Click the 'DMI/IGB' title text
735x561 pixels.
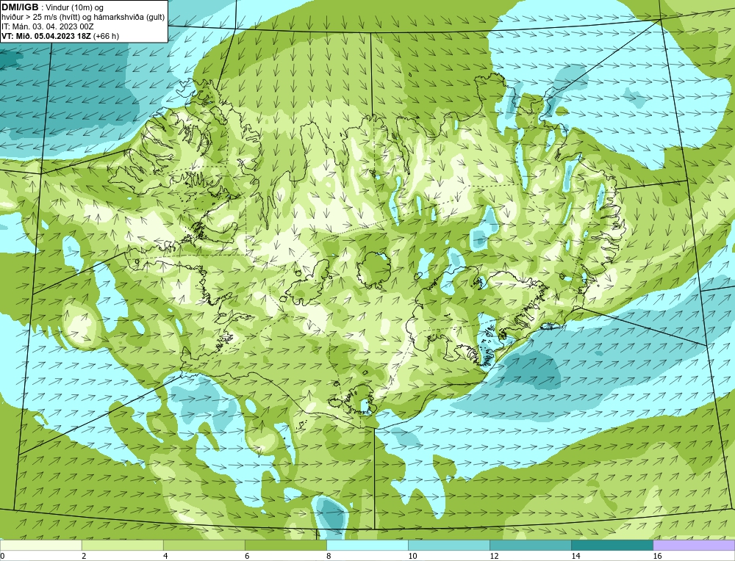(x=20, y=7)
